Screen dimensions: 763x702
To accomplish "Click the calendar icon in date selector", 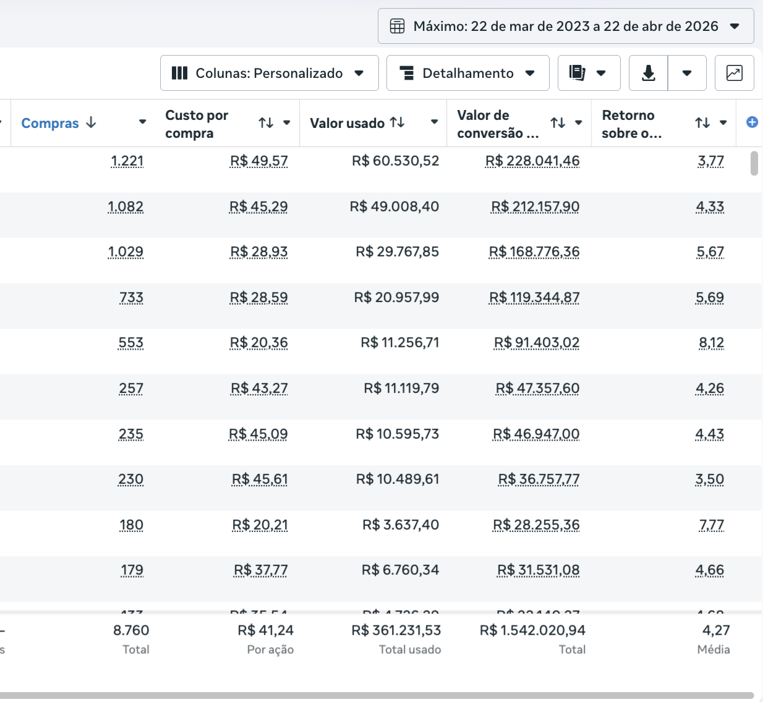I will pos(397,26).
